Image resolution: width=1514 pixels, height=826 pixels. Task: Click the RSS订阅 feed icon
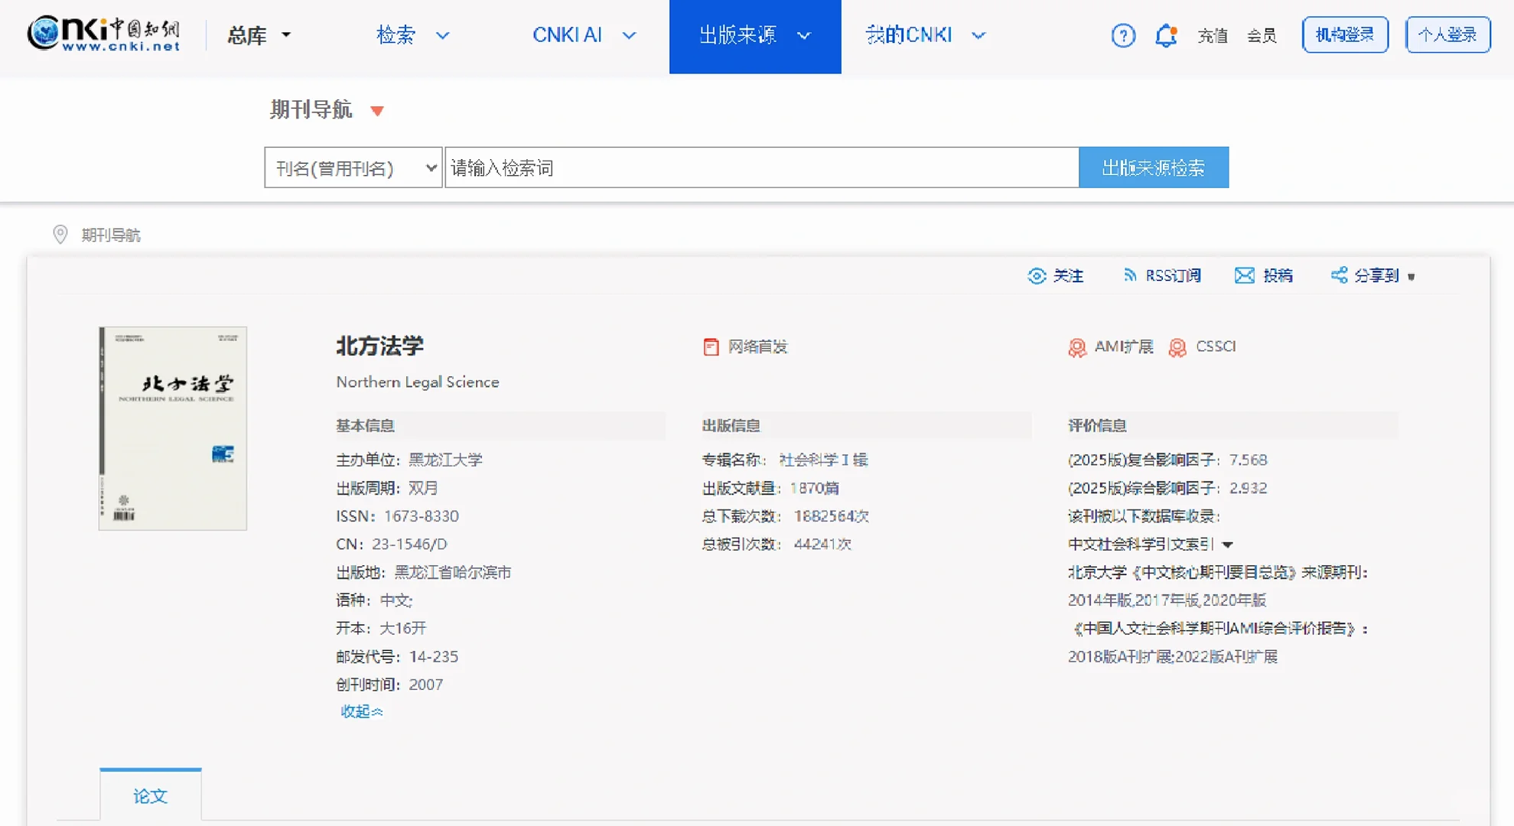1130,275
